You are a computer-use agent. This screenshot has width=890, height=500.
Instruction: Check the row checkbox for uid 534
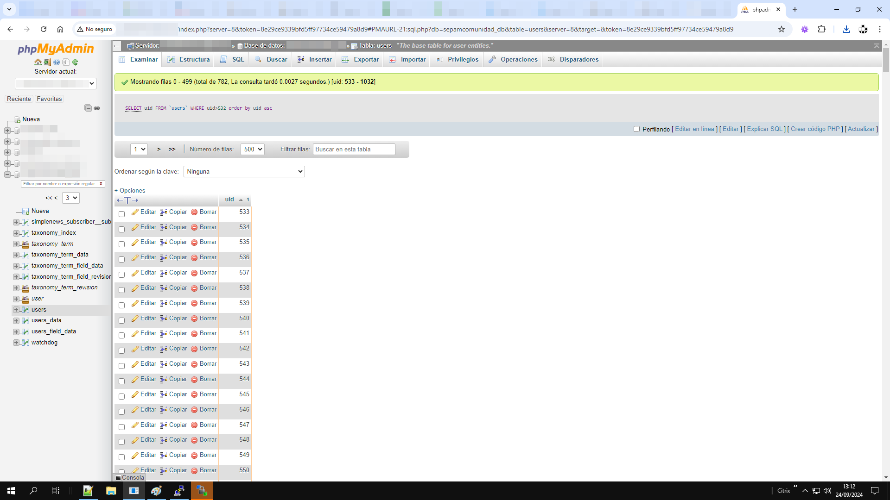point(121,229)
